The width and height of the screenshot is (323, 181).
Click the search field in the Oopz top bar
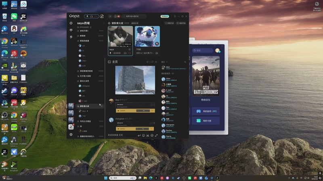point(135,16)
